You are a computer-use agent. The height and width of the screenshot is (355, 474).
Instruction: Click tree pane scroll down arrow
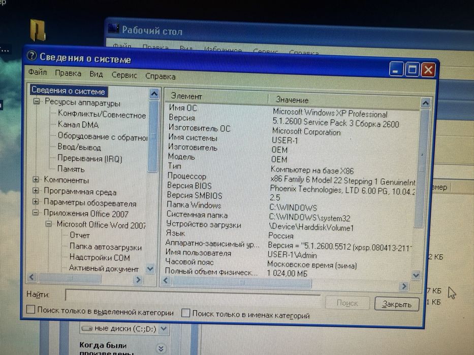(150, 268)
